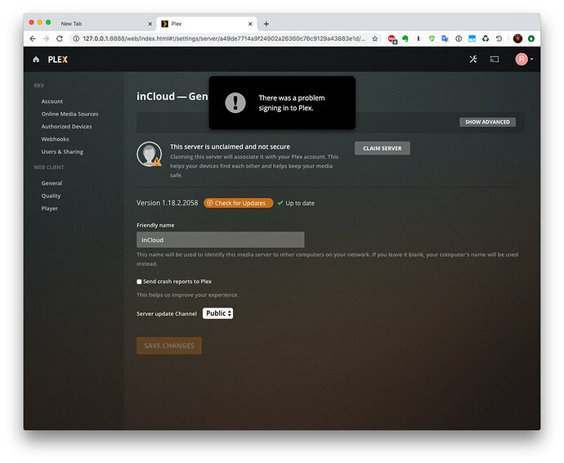Open Player settings
The width and height of the screenshot is (564, 463).
pos(50,209)
